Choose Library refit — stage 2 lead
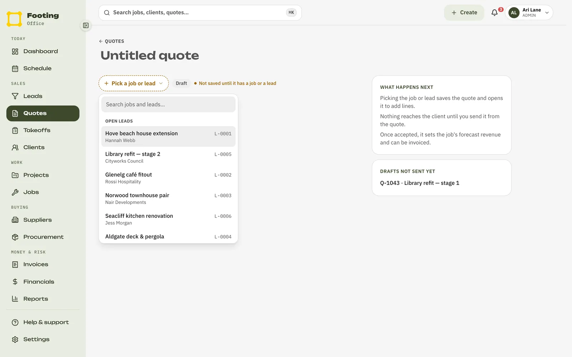Image resolution: width=572 pixels, height=357 pixels. (168, 157)
